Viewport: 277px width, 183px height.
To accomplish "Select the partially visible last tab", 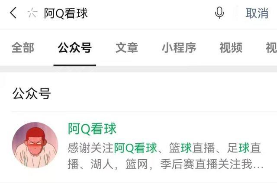I will [271, 47].
